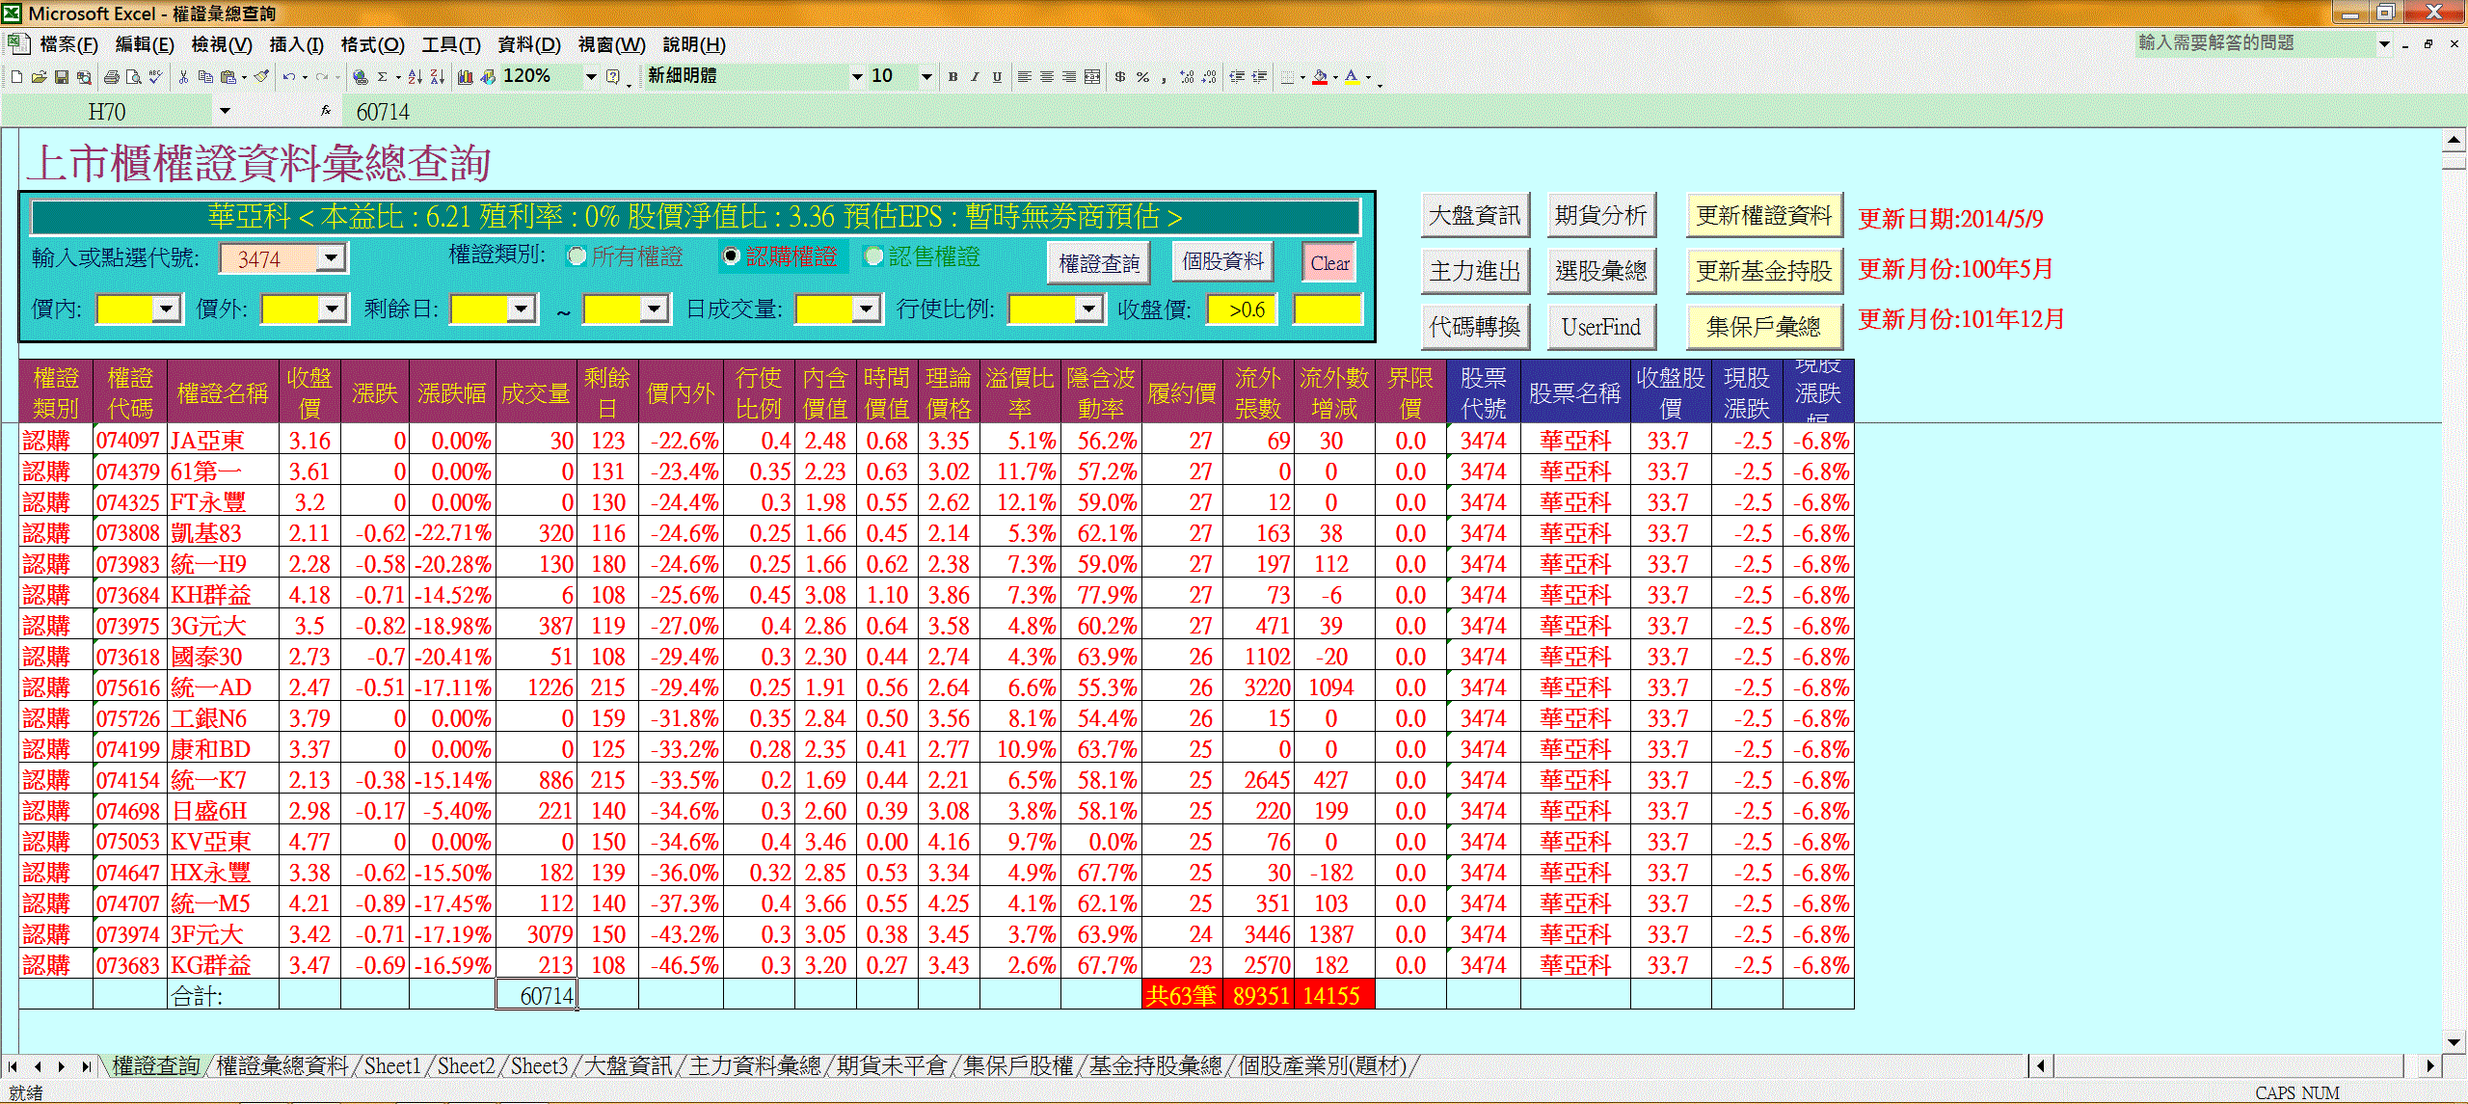The height and width of the screenshot is (1104, 2468).
Task: Run the ABC spelling check icon
Action: click(x=155, y=77)
